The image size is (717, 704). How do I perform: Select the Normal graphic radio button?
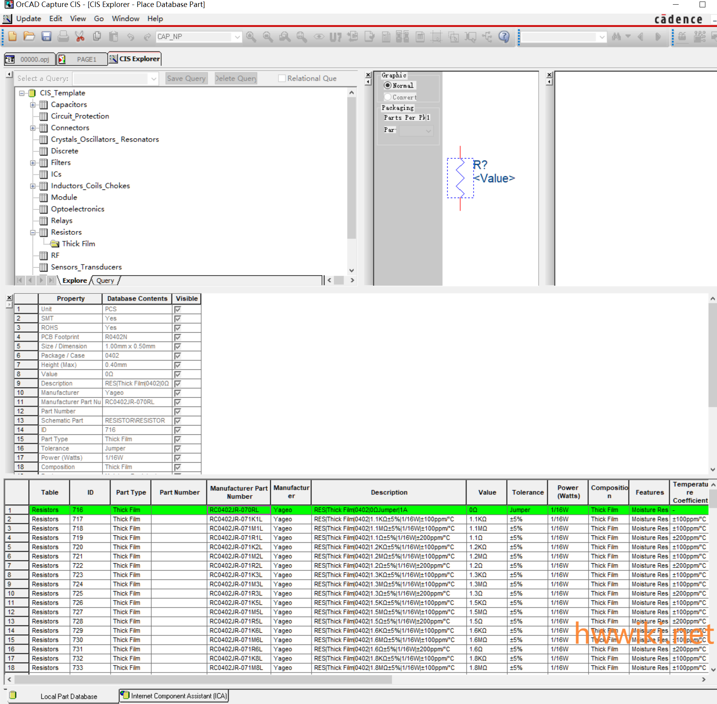(388, 85)
